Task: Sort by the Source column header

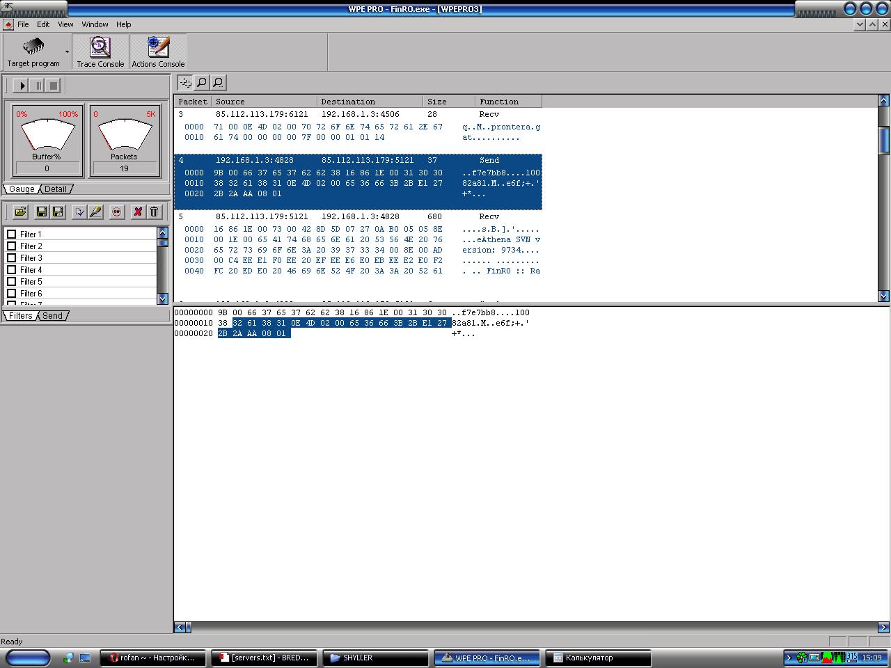Action: coord(264,102)
